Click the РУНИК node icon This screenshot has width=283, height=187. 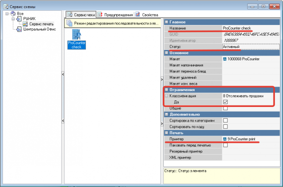tap(19, 19)
